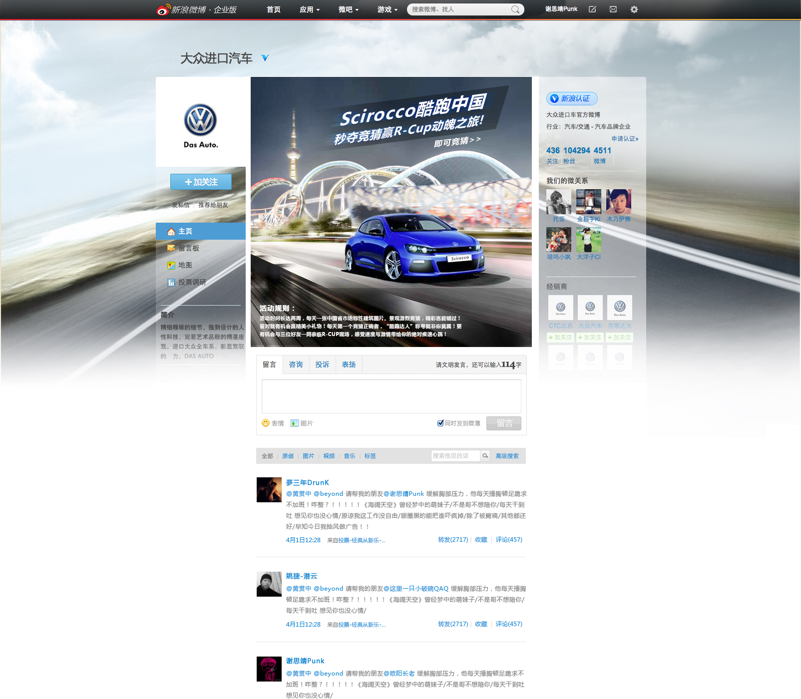The image size is (801, 699).
Task: Open the 金振宇Ki avatar
Action: coord(589,202)
